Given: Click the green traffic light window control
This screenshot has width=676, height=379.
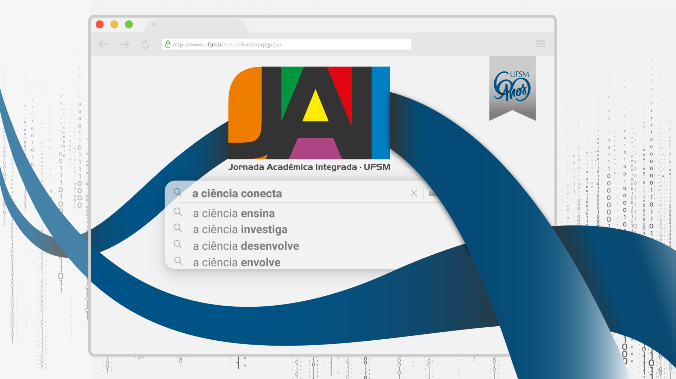Looking at the screenshot, I should [129, 24].
